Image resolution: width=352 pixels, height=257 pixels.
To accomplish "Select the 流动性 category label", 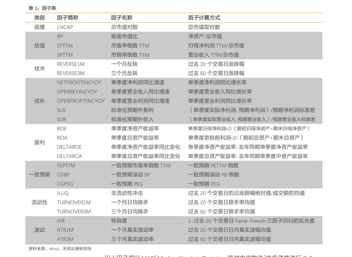I will coord(39,202).
